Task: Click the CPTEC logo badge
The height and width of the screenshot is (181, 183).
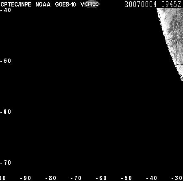Action: point(92,4)
